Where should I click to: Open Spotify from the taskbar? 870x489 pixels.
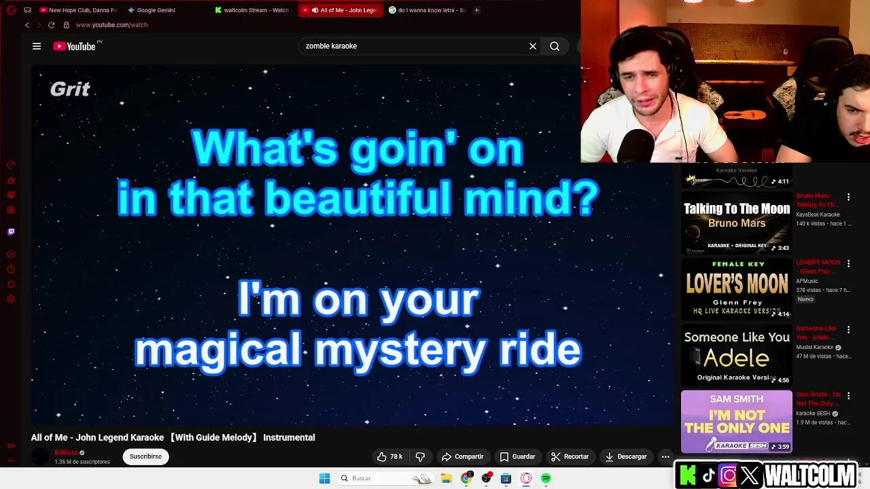(546, 478)
